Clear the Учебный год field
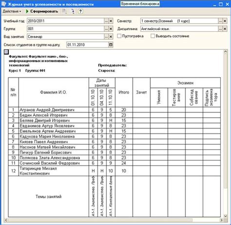The height and width of the screenshot is (225, 231). [111, 21]
